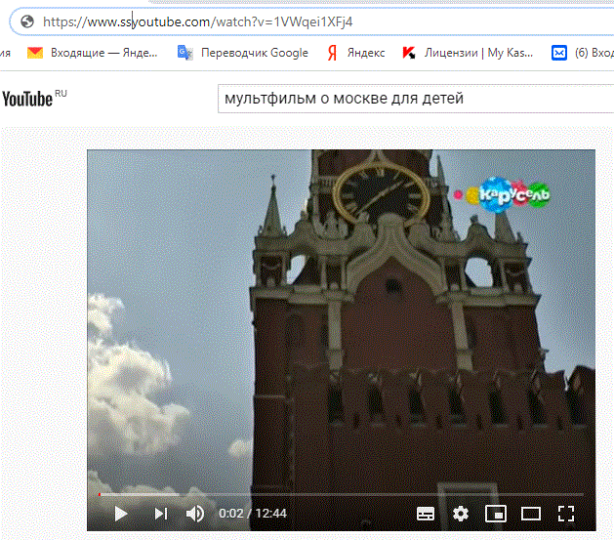Open the Лицензии | My Kaspersky bookmark
This screenshot has height=540, width=614.
click(x=468, y=53)
